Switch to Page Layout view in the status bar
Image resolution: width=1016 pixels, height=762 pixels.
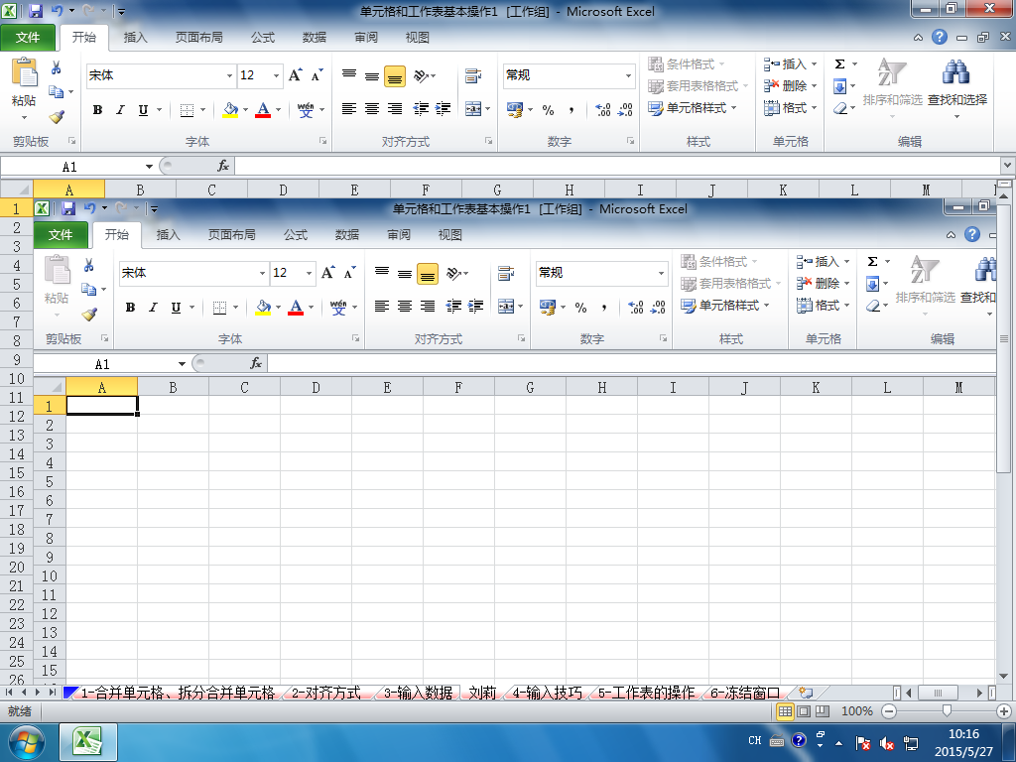point(804,711)
